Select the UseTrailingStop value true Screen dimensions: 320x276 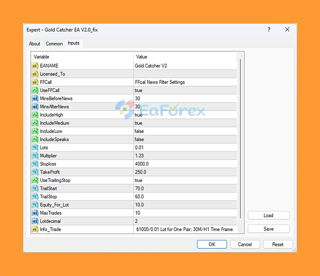138,180
